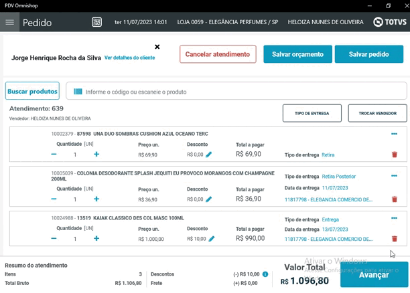410x293 pixels.
Task: Open the Tipo de Entrega options
Action: (x=312, y=114)
